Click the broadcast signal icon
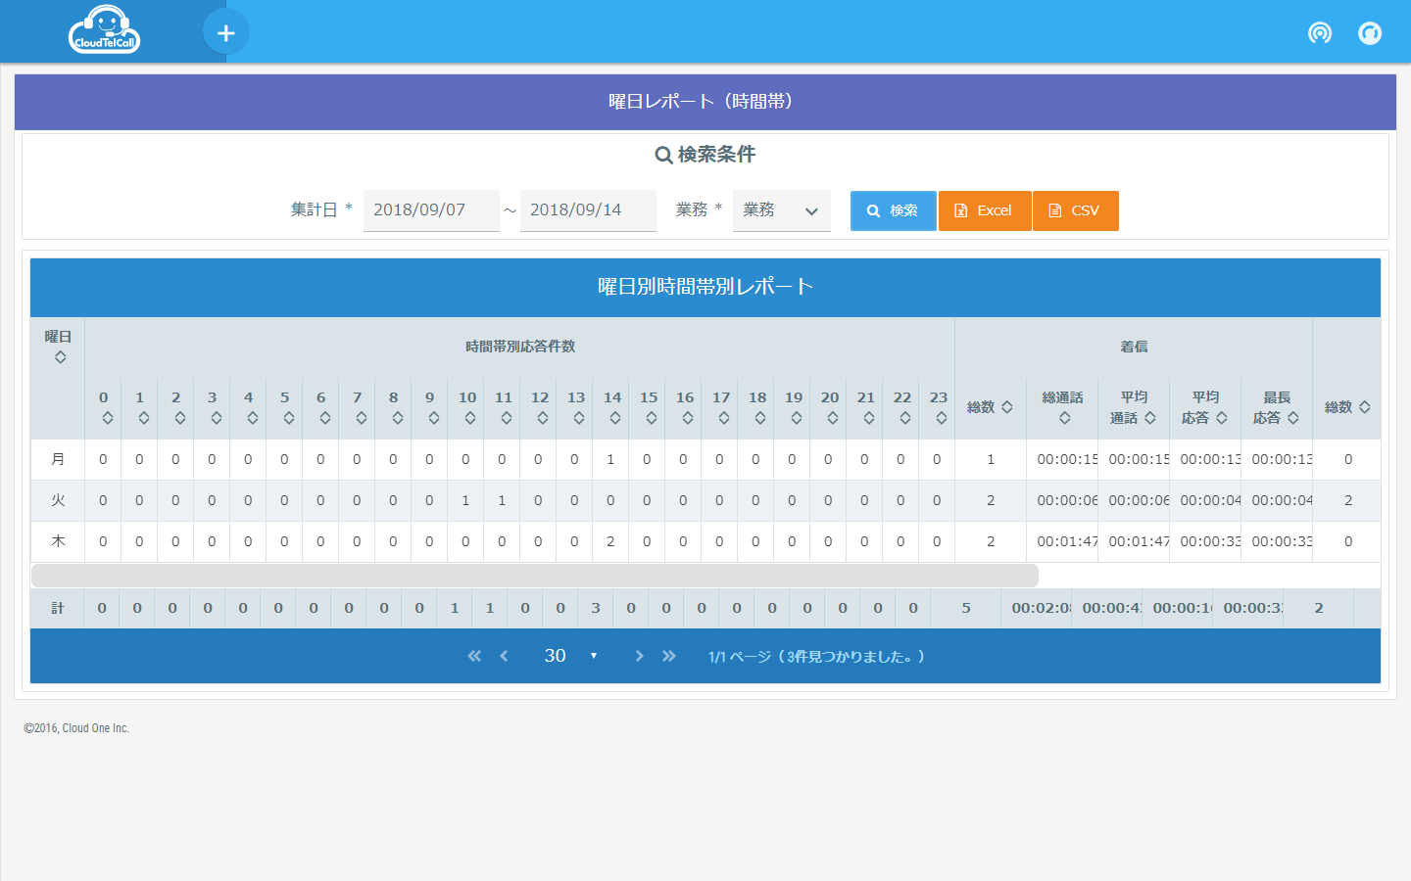 pyautogui.click(x=1320, y=33)
